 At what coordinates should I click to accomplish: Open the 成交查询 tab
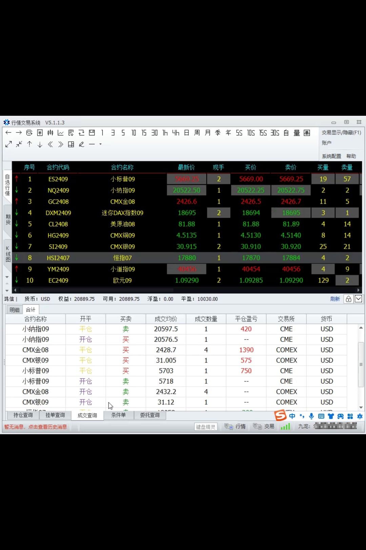click(x=87, y=416)
